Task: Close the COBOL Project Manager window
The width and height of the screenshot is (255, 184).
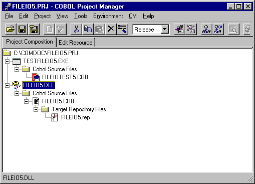Action: (x=248, y=7)
